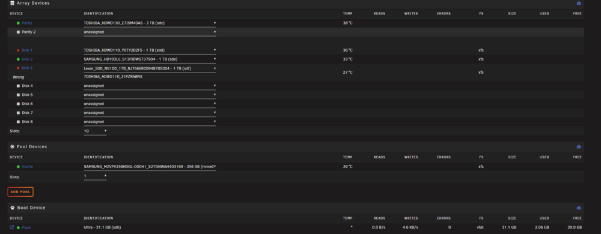Viewport: 601px width, 234px height.
Task: Open the Parity device dropdown (TOSHIBA_HDWD130)
Action: pyautogui.click(x=150, y=23)
